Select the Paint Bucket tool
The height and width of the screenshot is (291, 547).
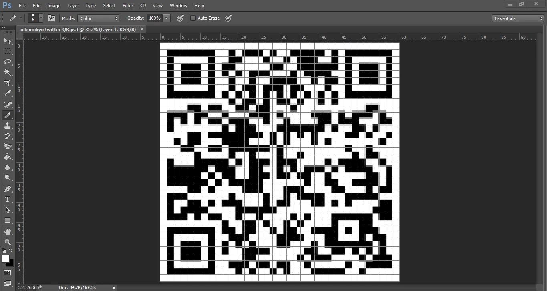pos(8,157)
